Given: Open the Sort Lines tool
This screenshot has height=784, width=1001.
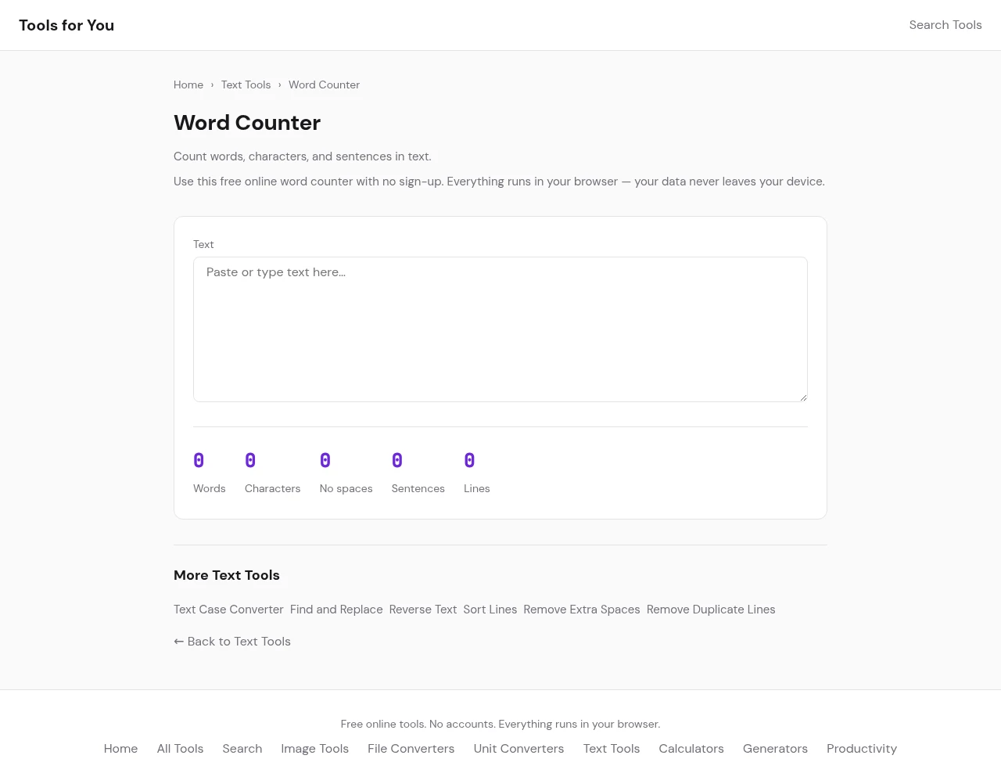Looking at the screenshot, I should (490, 610).
